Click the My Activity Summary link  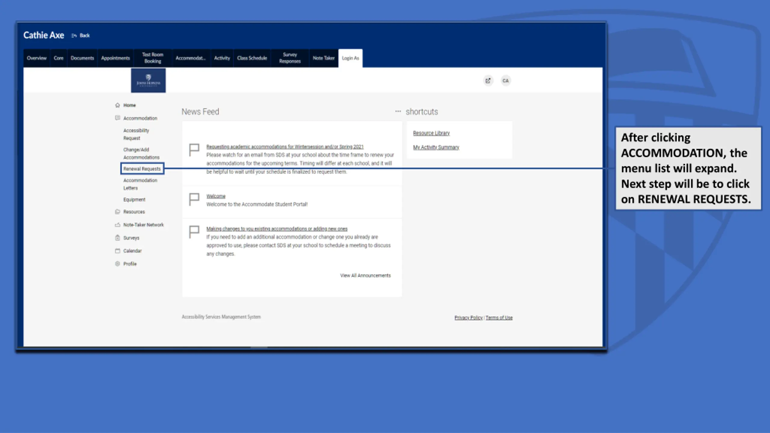(x=436, y=147)
